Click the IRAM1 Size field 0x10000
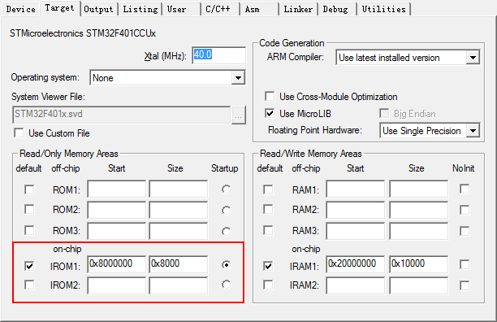This screenshot has height=322, width=497. [x=419, y=264]
